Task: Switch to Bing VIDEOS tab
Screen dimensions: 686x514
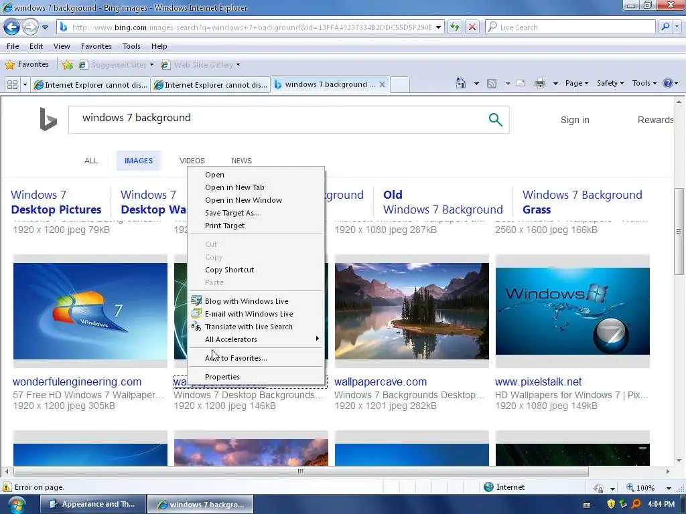Action: pyautogui.click(x=192, y=161)
